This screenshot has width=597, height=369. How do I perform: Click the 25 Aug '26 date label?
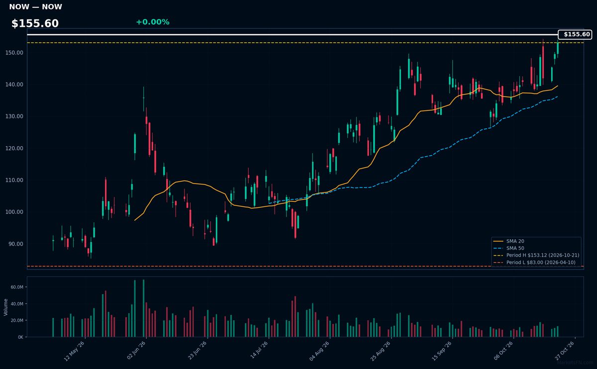(381, 352)
